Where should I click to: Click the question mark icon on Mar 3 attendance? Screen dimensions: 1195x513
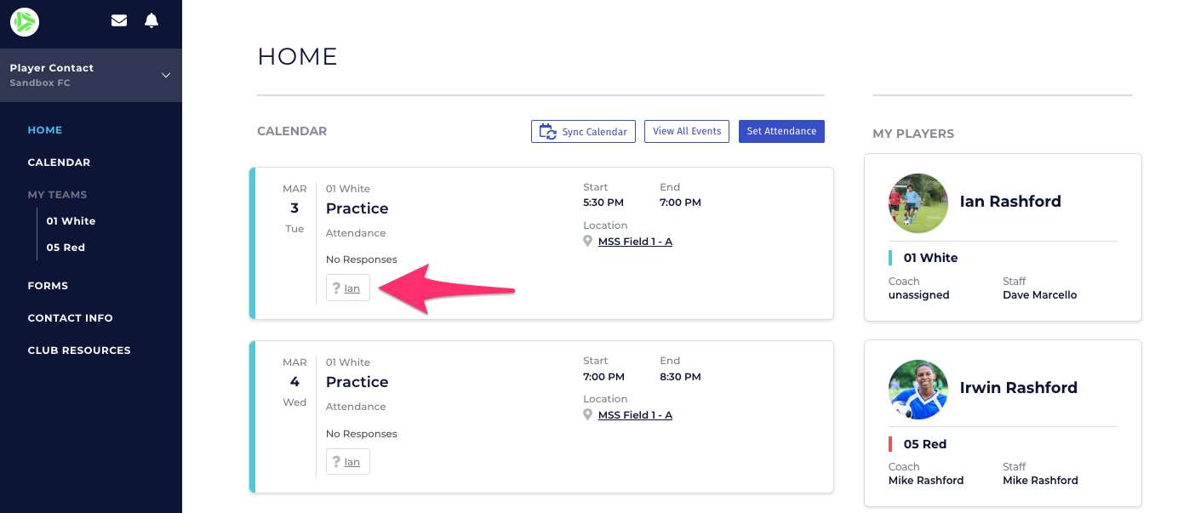(x=336, y=288)
